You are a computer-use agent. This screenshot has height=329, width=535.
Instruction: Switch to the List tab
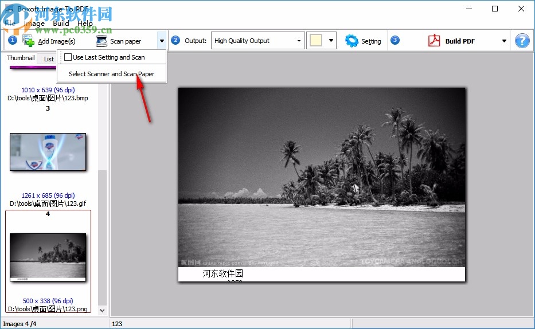click(49, 59)
